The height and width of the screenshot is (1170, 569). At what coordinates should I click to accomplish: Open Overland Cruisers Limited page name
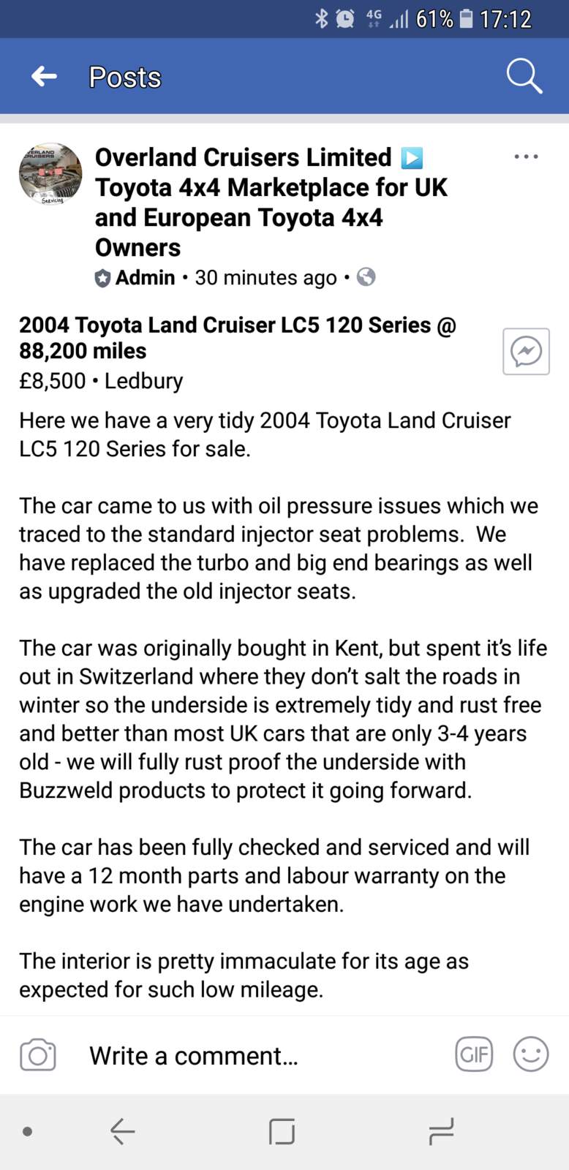tap(244, 157)
